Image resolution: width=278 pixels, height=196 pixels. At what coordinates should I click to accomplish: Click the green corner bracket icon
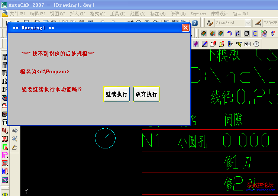pos(4,147)
